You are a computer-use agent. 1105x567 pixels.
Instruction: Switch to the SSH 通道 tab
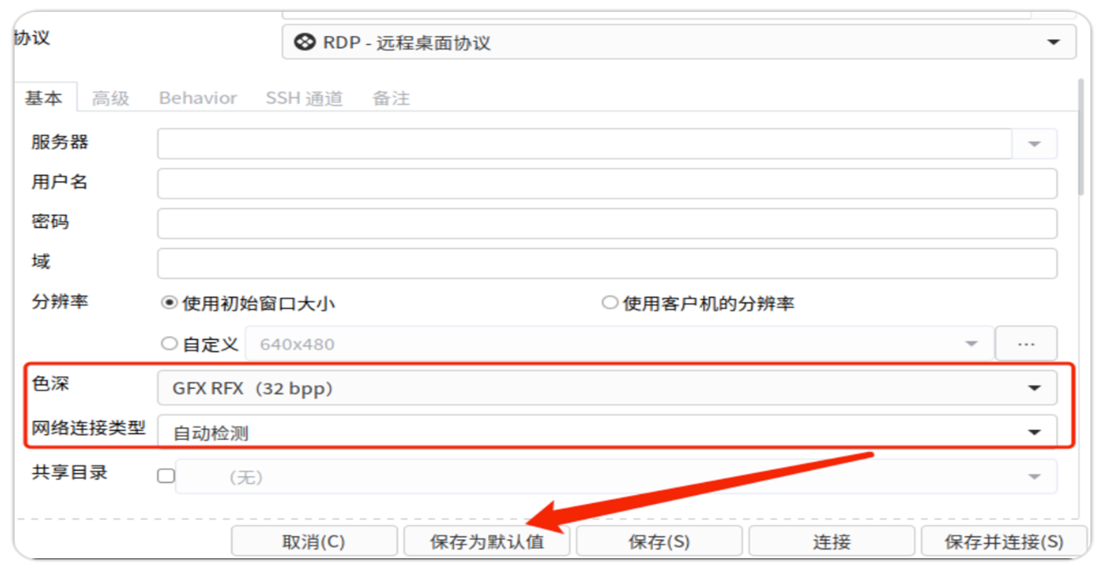click(x=304, y=99)
